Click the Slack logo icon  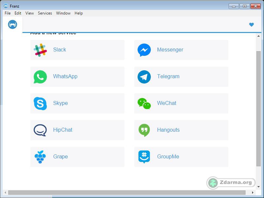(40, 50)
